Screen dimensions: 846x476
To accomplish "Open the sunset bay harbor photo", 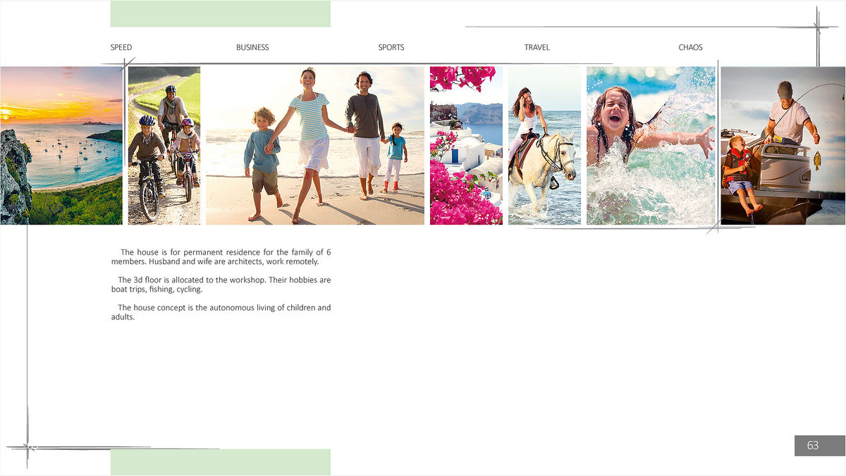I will [x=61, y=146].
